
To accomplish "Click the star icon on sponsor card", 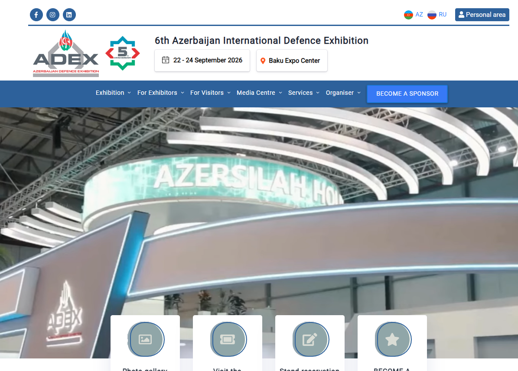I will click(x=392, y=339).
